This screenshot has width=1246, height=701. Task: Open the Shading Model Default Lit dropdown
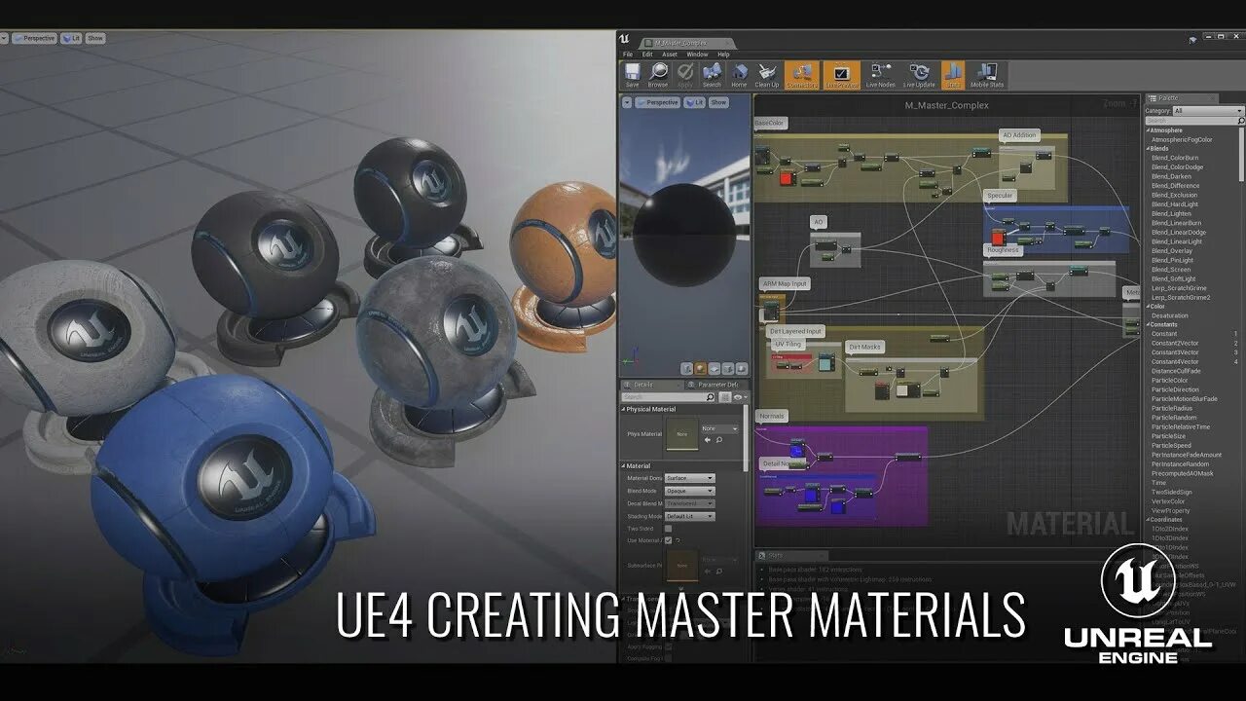(690, 516)
